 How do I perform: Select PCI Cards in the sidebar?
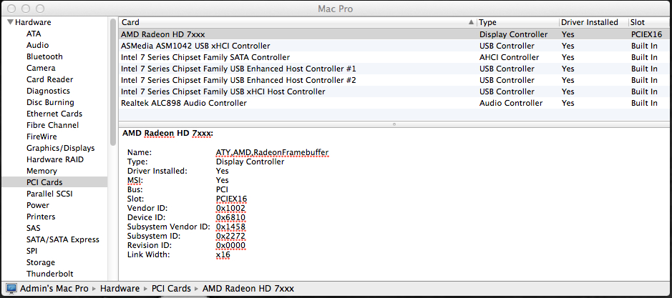click(x=54, y=182)
